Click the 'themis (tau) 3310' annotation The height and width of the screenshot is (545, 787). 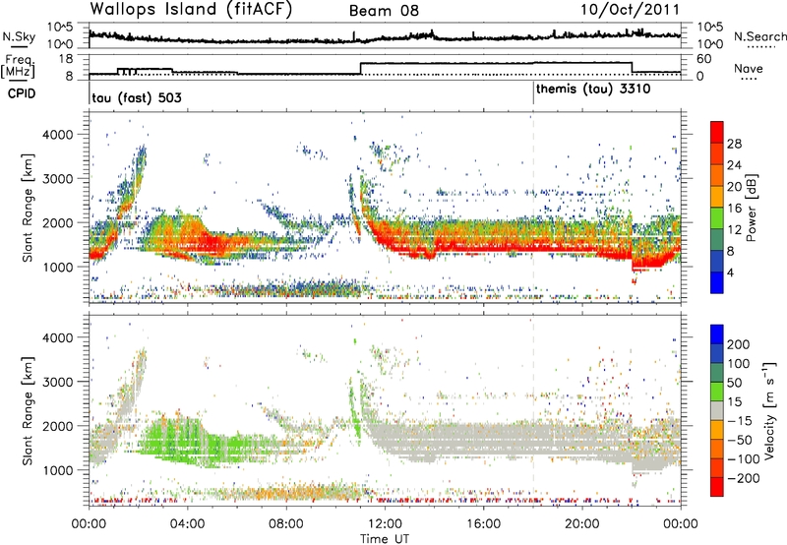593,90
